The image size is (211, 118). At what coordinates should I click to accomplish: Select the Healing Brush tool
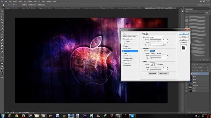(2, 29)
